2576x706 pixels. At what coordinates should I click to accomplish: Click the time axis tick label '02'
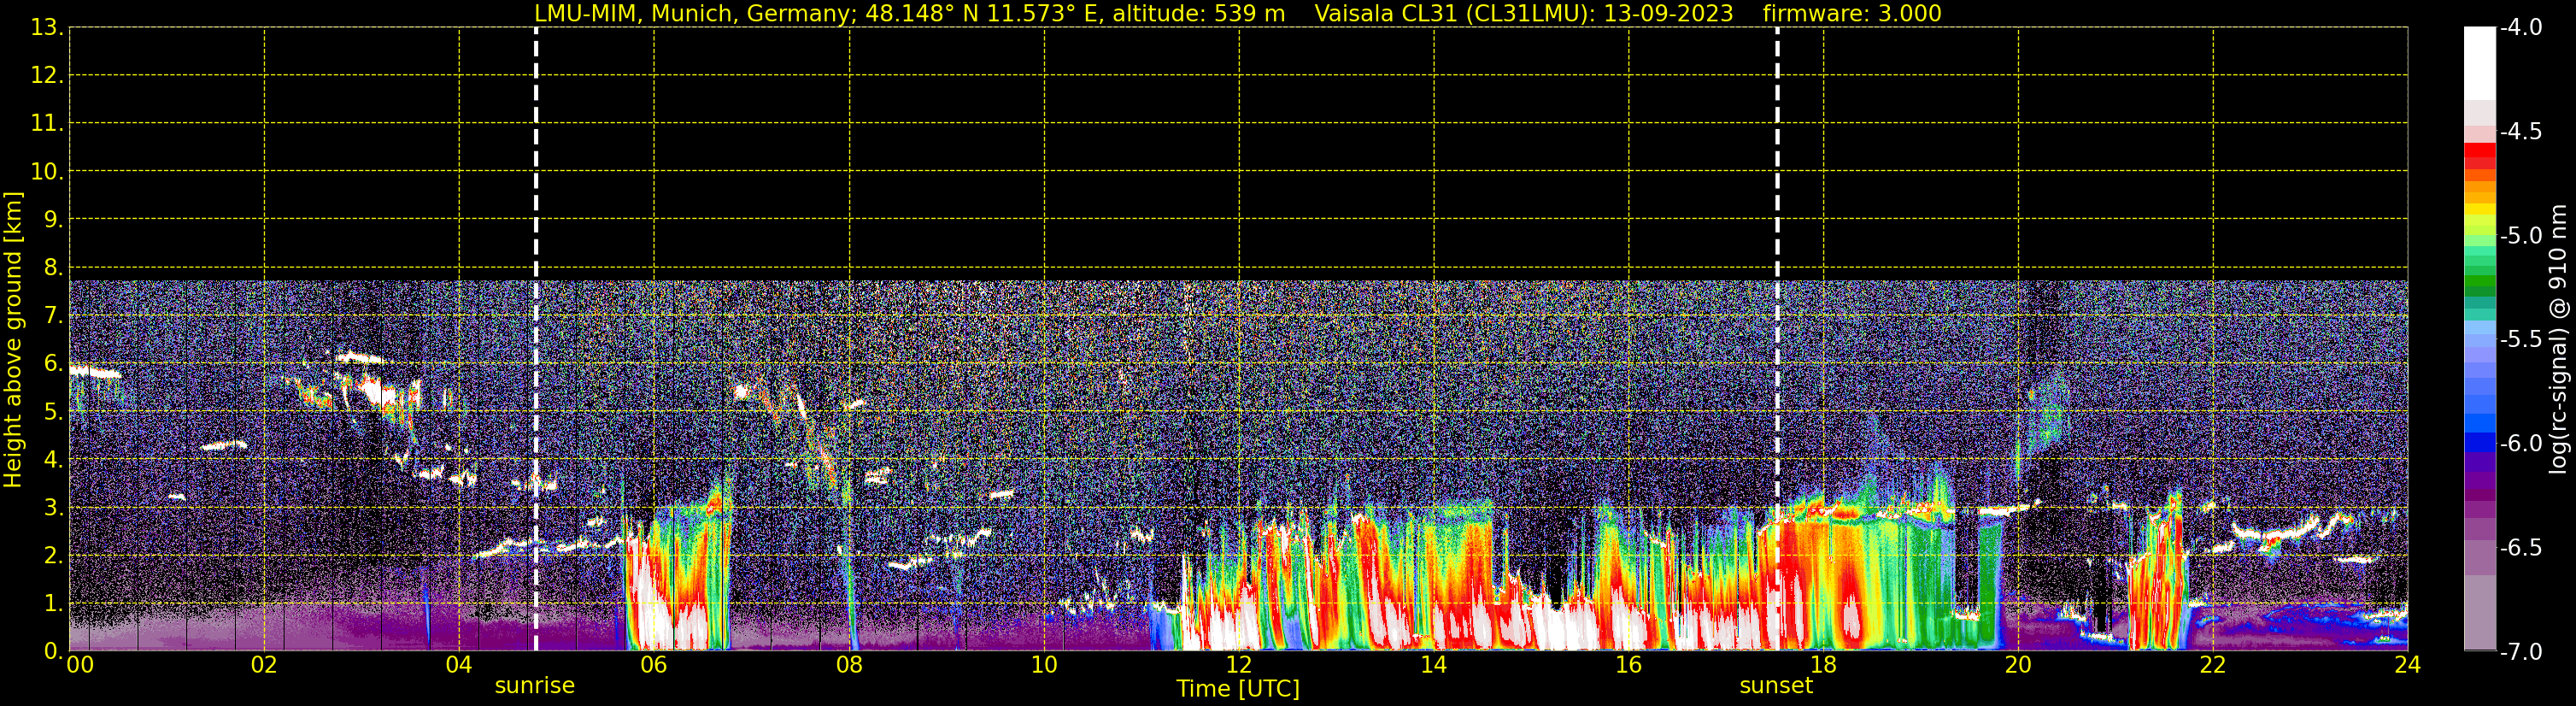(x=264, y=665)
